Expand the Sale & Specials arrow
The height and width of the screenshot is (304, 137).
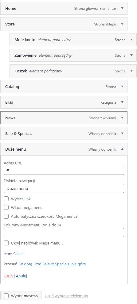(122, 133)
